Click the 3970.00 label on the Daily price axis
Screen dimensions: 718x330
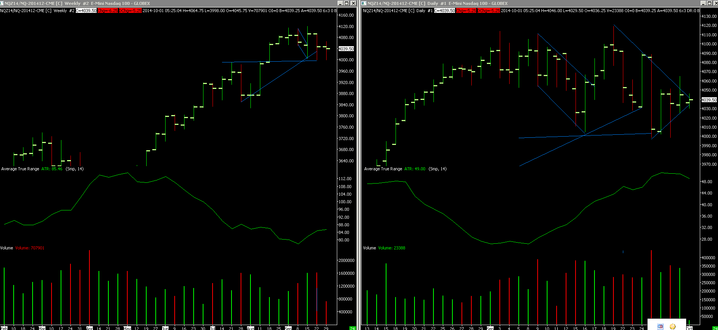point(709,164)
